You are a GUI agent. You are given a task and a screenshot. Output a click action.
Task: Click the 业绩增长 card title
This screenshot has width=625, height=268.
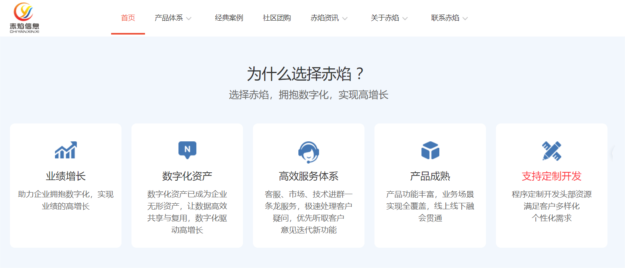coord(66,176)
